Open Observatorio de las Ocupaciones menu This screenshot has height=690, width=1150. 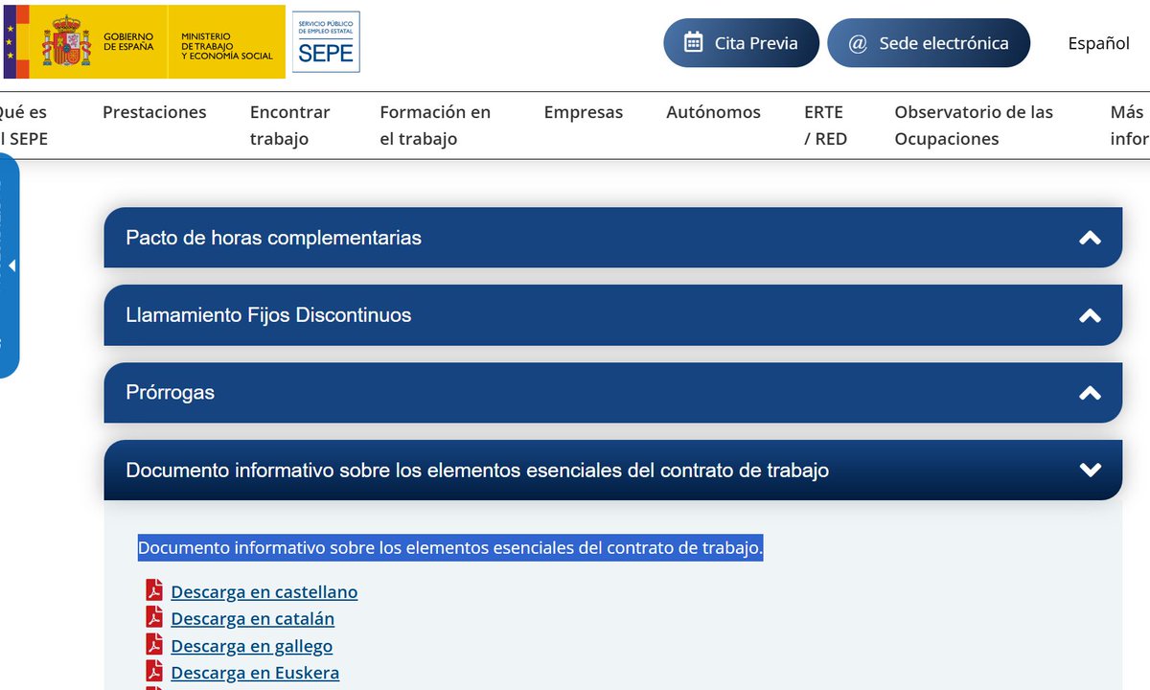pyautogui.click(x=974, y=126)
